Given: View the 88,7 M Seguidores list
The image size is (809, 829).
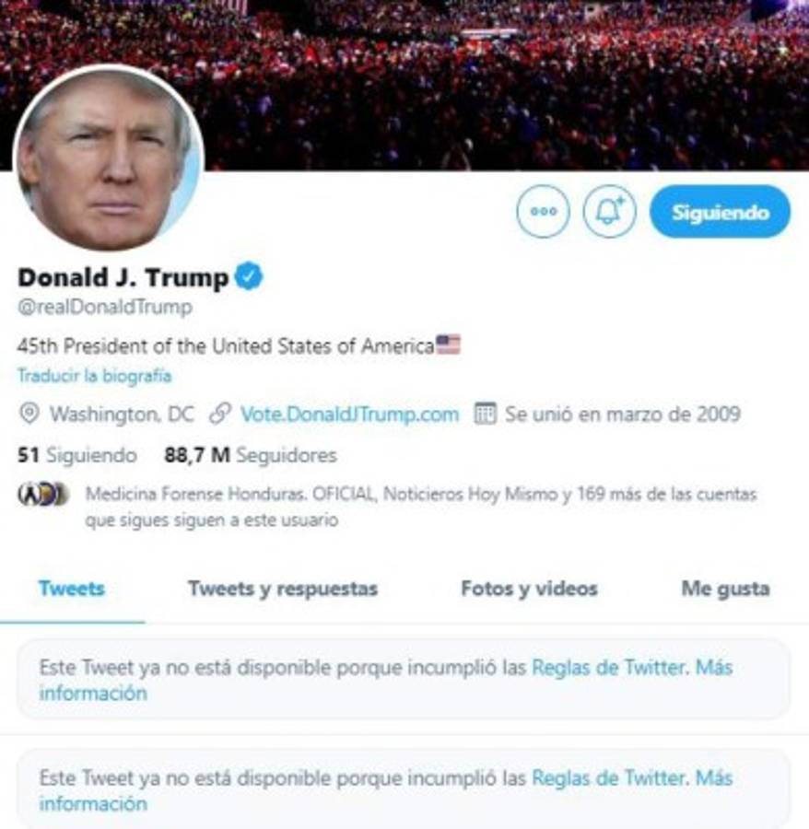Looking at the screenshot, I should [251, 455].
